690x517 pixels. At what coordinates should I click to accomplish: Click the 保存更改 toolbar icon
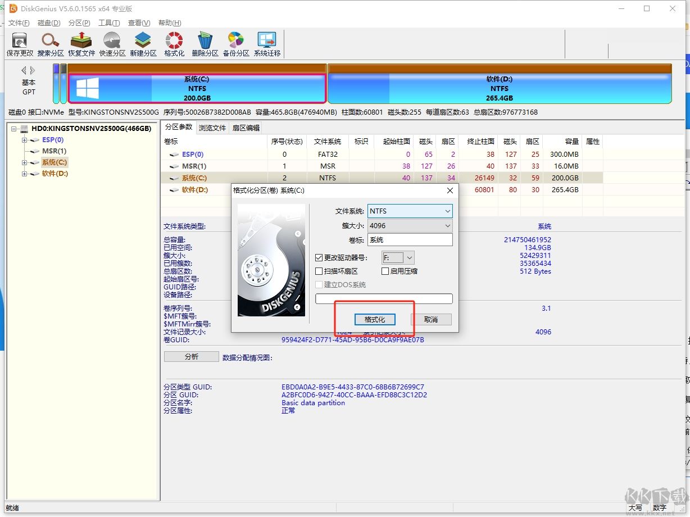pos(20,44)
